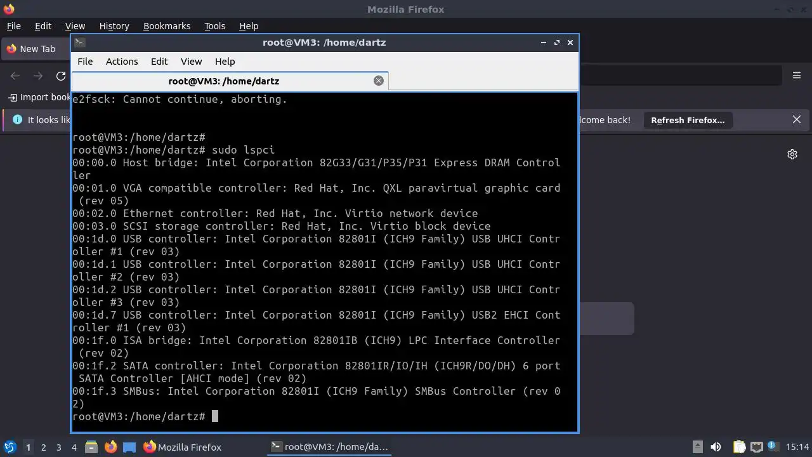Click the terminal prompt cursor
Viewport: 812px width, 457px height.
pyautogui.click(x=215, y=416)
